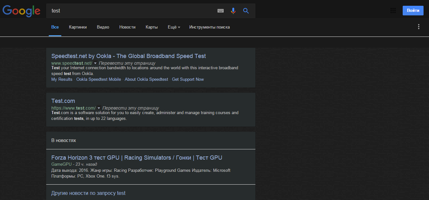Click Перевести эту страницу for Test.com result
The image size is (429, 200).
(x=131, y=108)
